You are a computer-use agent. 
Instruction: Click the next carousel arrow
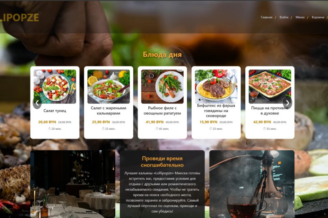[x=288, y=103]
